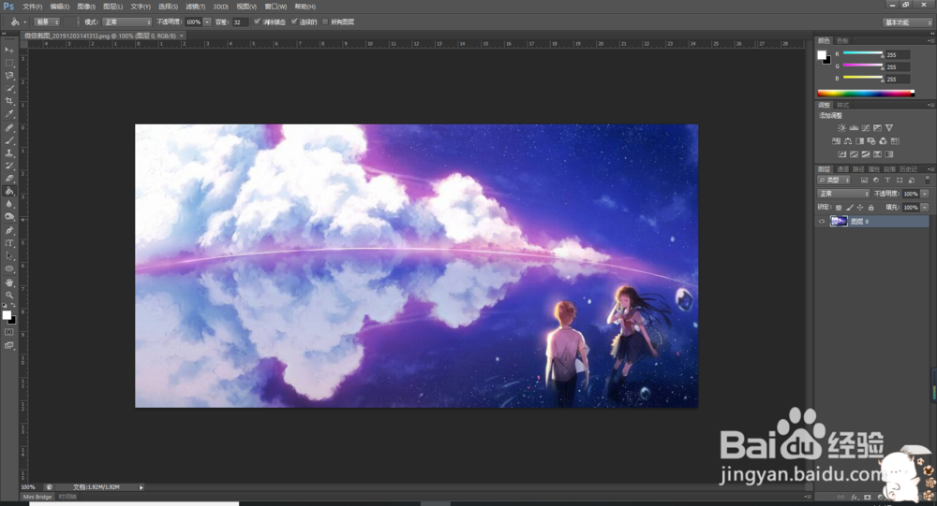Toggle Quick Mask mode

9,332
